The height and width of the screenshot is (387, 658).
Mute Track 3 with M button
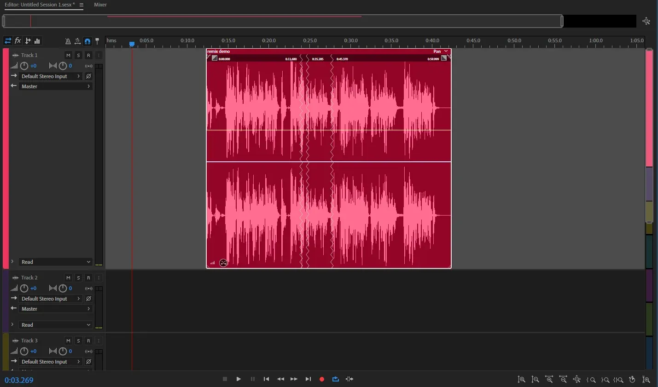coord(69,341)
